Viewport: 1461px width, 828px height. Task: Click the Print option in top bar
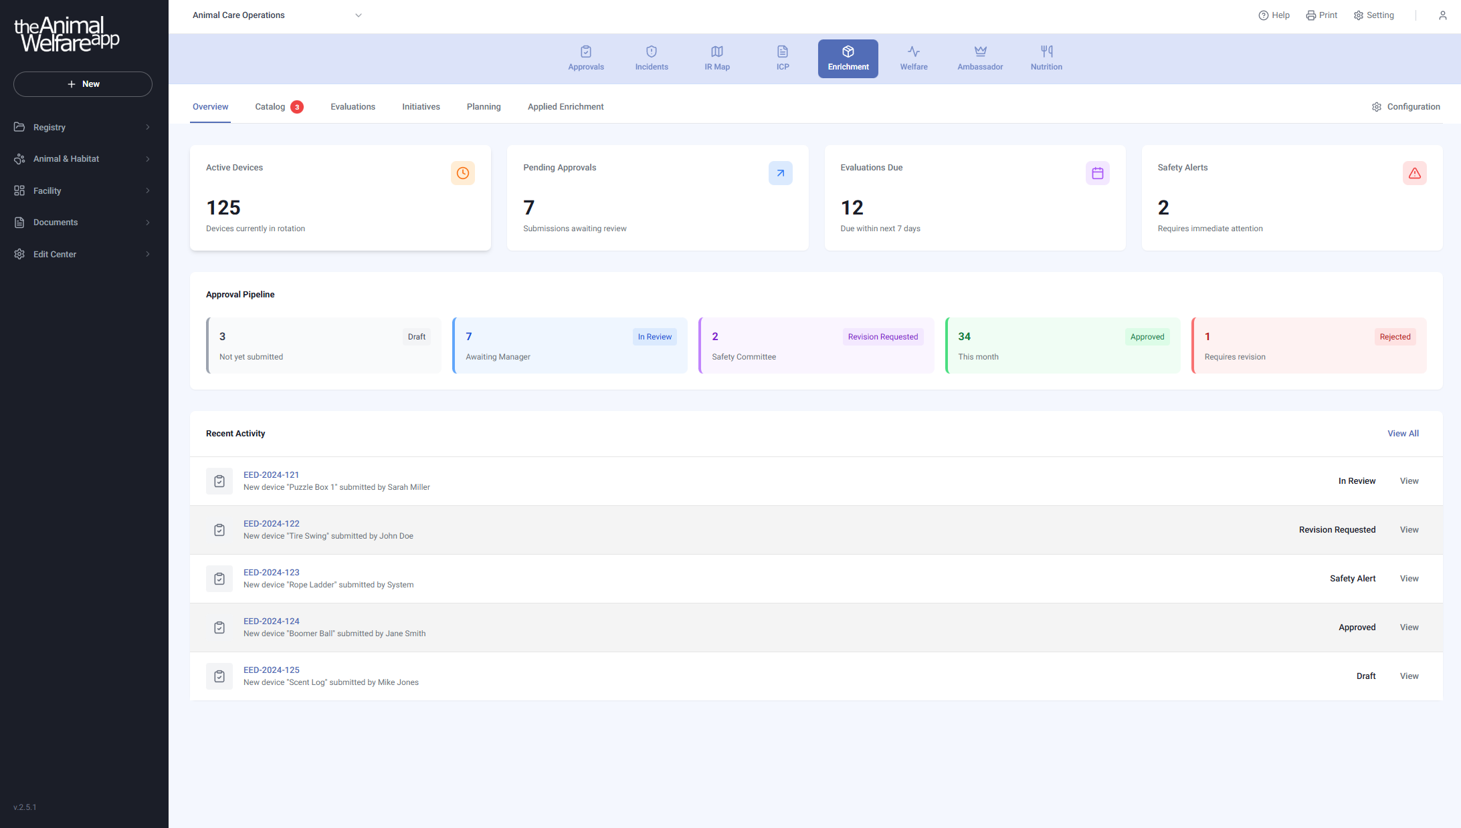(1321, 15)
